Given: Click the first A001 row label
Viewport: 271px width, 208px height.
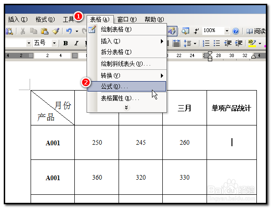Looking at the screenshot, I should click(53, 142).
